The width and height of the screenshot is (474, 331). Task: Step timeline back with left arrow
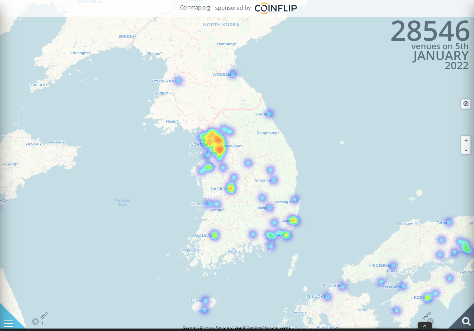[x=35, y=322]
